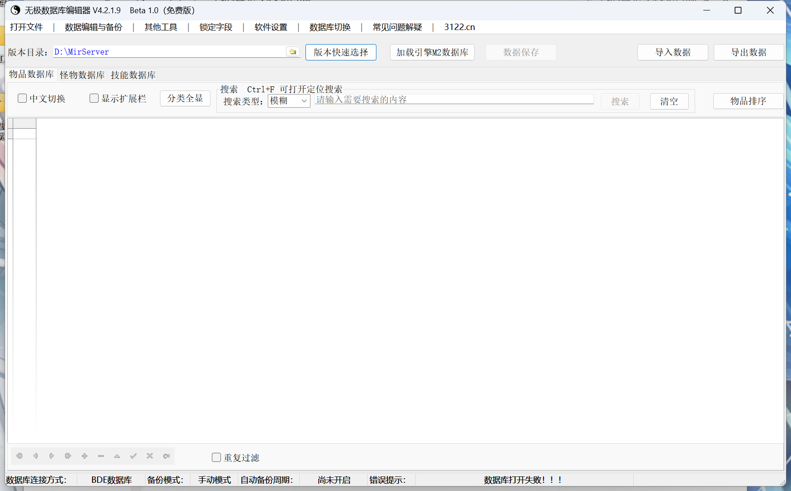Insert a new record with the plus icon

tap(85, 456)
